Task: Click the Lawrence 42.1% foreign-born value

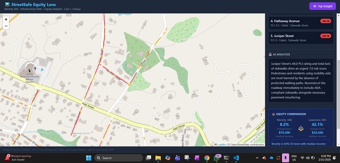Action: click(x=317, y=125)
